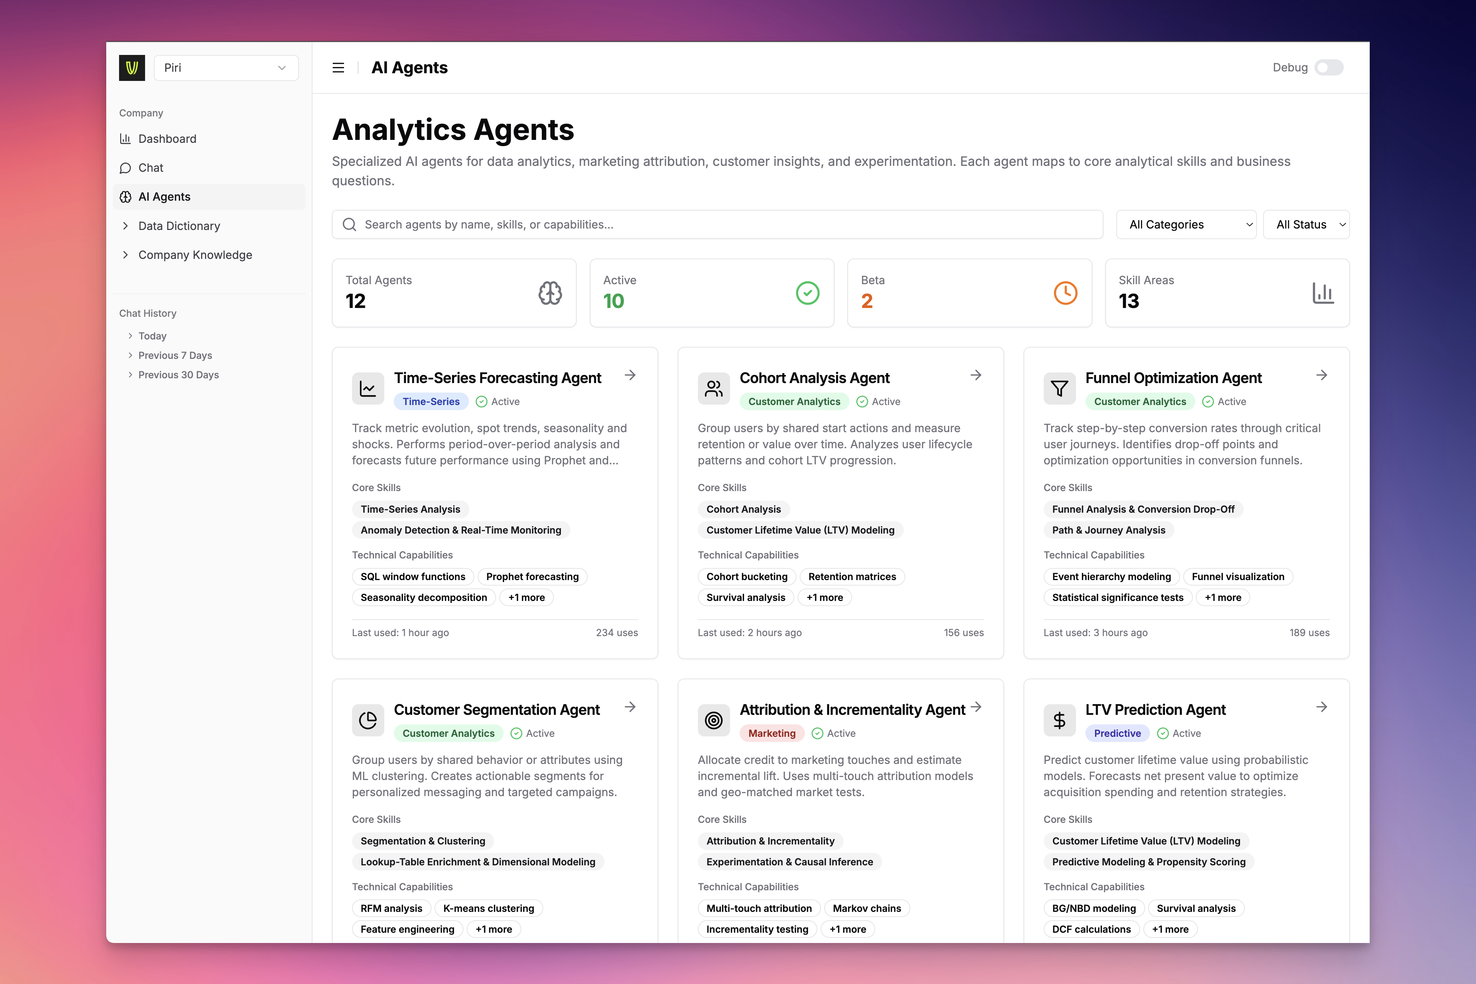Open the Piri workspace selector
This screenshot has height=984, width=1476.
tap(225, 68)
